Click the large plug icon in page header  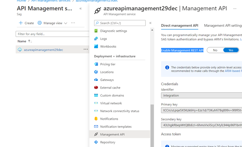(x=97, y=10)
